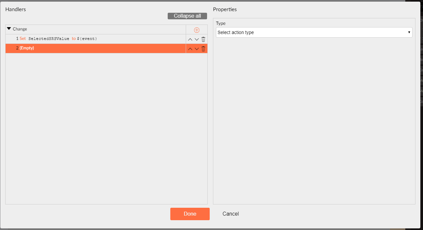
Task: Delete the (Empty) action using its trash icon
Action: pyautogui.click(x=203, y=48)
